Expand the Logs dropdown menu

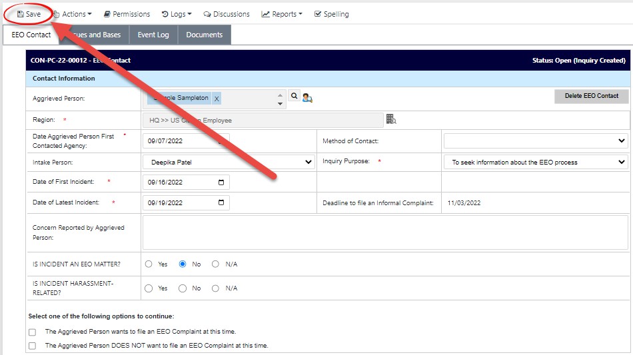tap(177, 14)
